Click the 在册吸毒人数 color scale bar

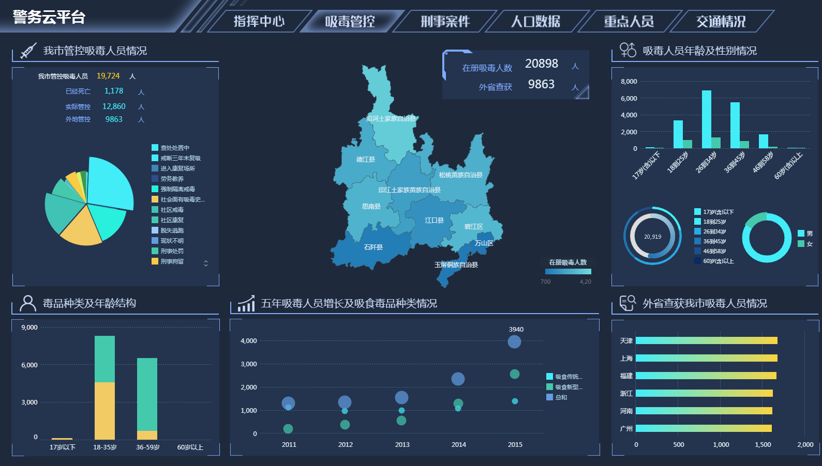click(x=567, y=272)
